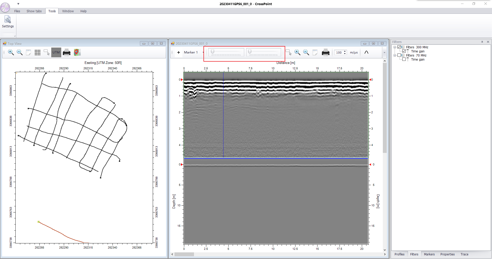Viewport: 492px width, 259px height.
Task: Click the profile vertical scrollbar thumb
Action: coord(385,108)
